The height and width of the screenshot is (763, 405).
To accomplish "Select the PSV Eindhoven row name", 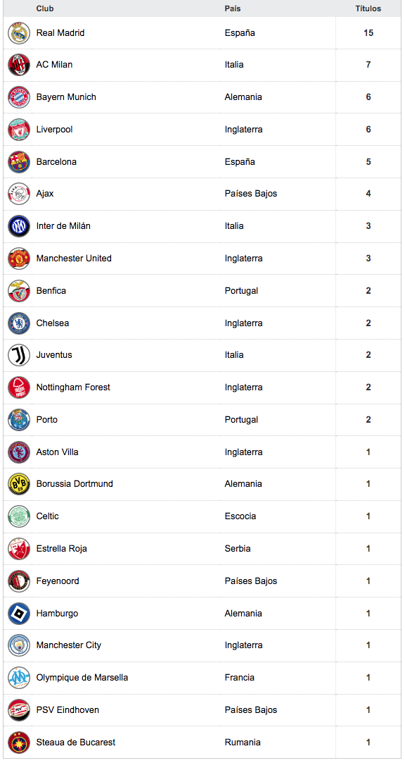I will coord(67,710).
